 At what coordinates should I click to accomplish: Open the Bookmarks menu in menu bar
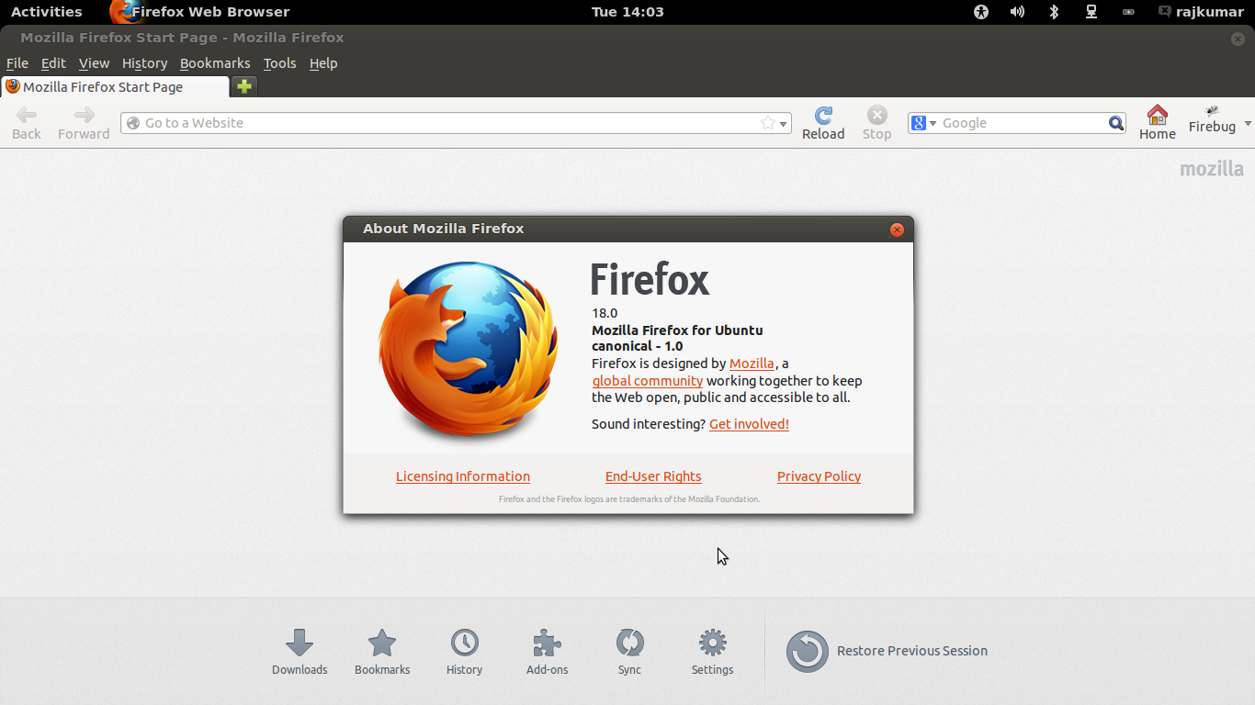pyautogui.click(x=215, y=63)
